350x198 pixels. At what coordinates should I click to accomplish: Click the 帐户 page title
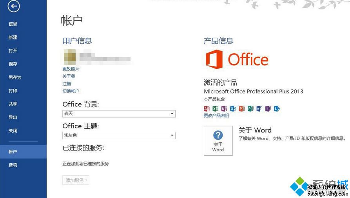72,21
